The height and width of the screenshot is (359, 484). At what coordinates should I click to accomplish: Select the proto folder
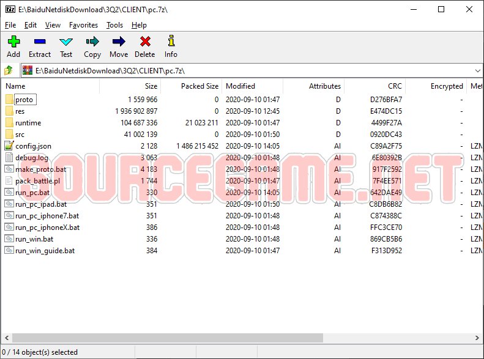point(24,99)
